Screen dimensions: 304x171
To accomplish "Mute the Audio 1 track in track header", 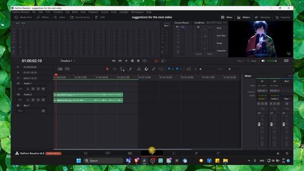I will [43, 89].
